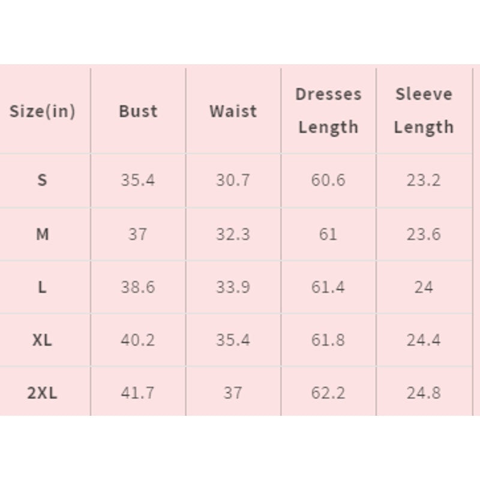Click the 40.2 bust value for XL
The width and height of the screenshot is (480, 480).
click(138, 340)
